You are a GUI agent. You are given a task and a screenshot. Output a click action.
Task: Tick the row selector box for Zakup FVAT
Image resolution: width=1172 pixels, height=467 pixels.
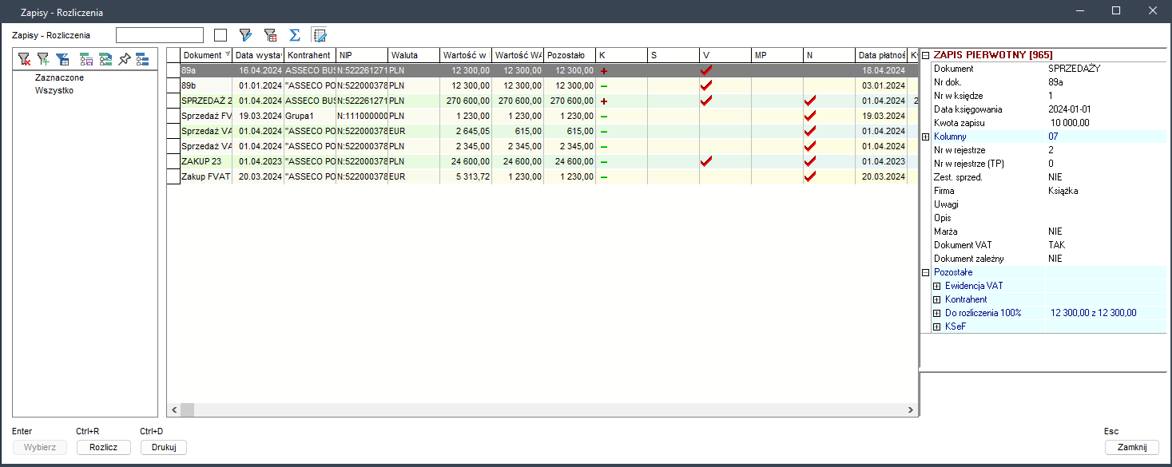[x=173, y=176]
